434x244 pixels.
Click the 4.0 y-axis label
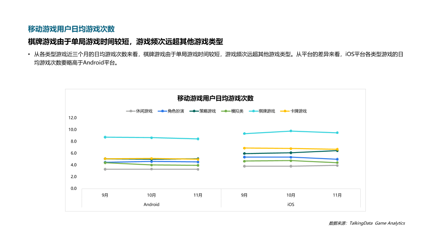[74, 165]
